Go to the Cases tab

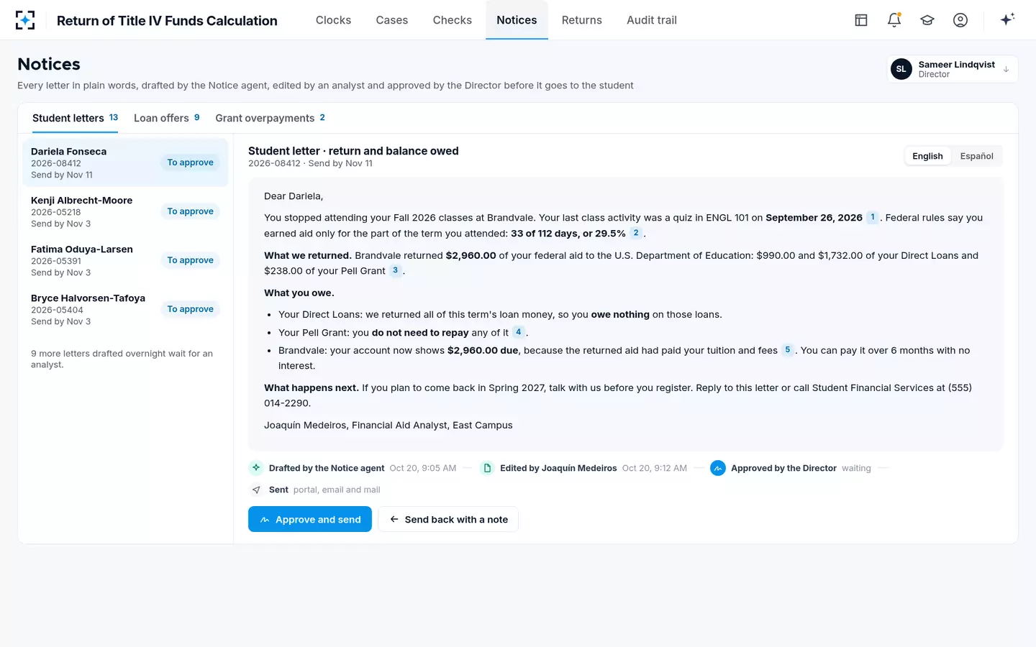pyautogui.click(x=392, y=20)
